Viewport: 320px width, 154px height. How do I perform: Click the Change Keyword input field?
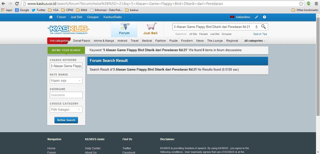pyautogui.click(x=66, y=66)
